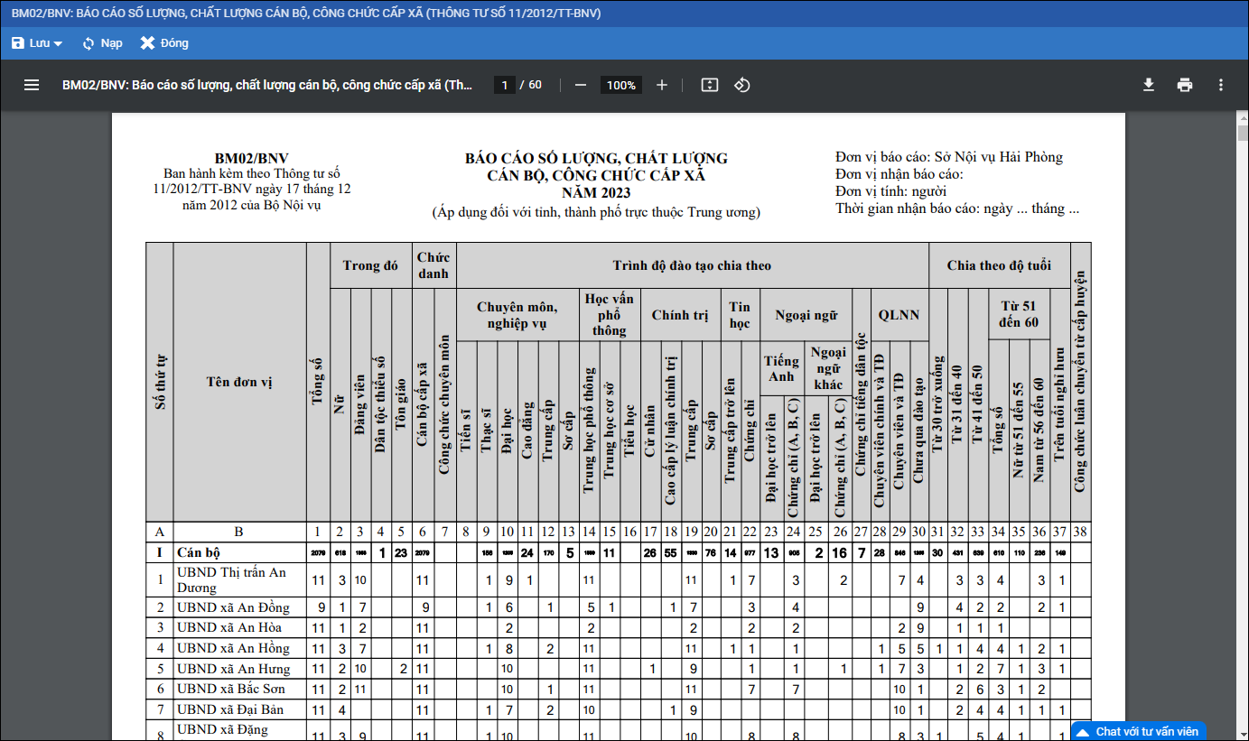The height and width of the screenshot is (741, 1249).
Task: Click the UBND xã An Đồng row
Action: click(233, 607)
